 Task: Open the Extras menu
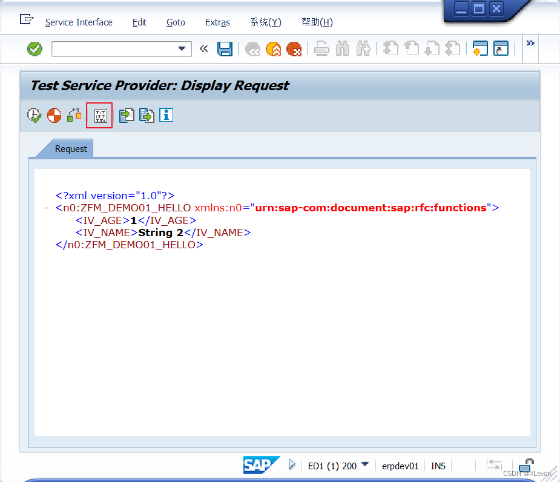pos(217,22)
